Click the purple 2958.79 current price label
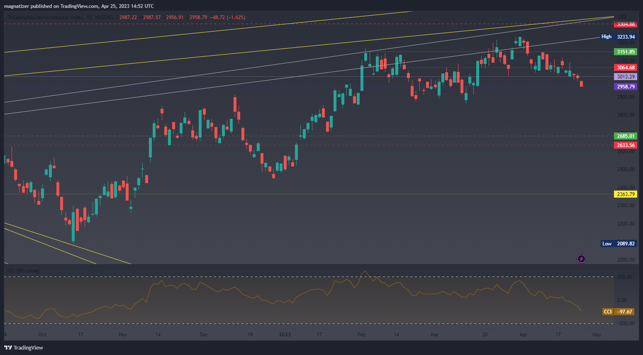Screen dimensions: 643x355 coord(626,87)
